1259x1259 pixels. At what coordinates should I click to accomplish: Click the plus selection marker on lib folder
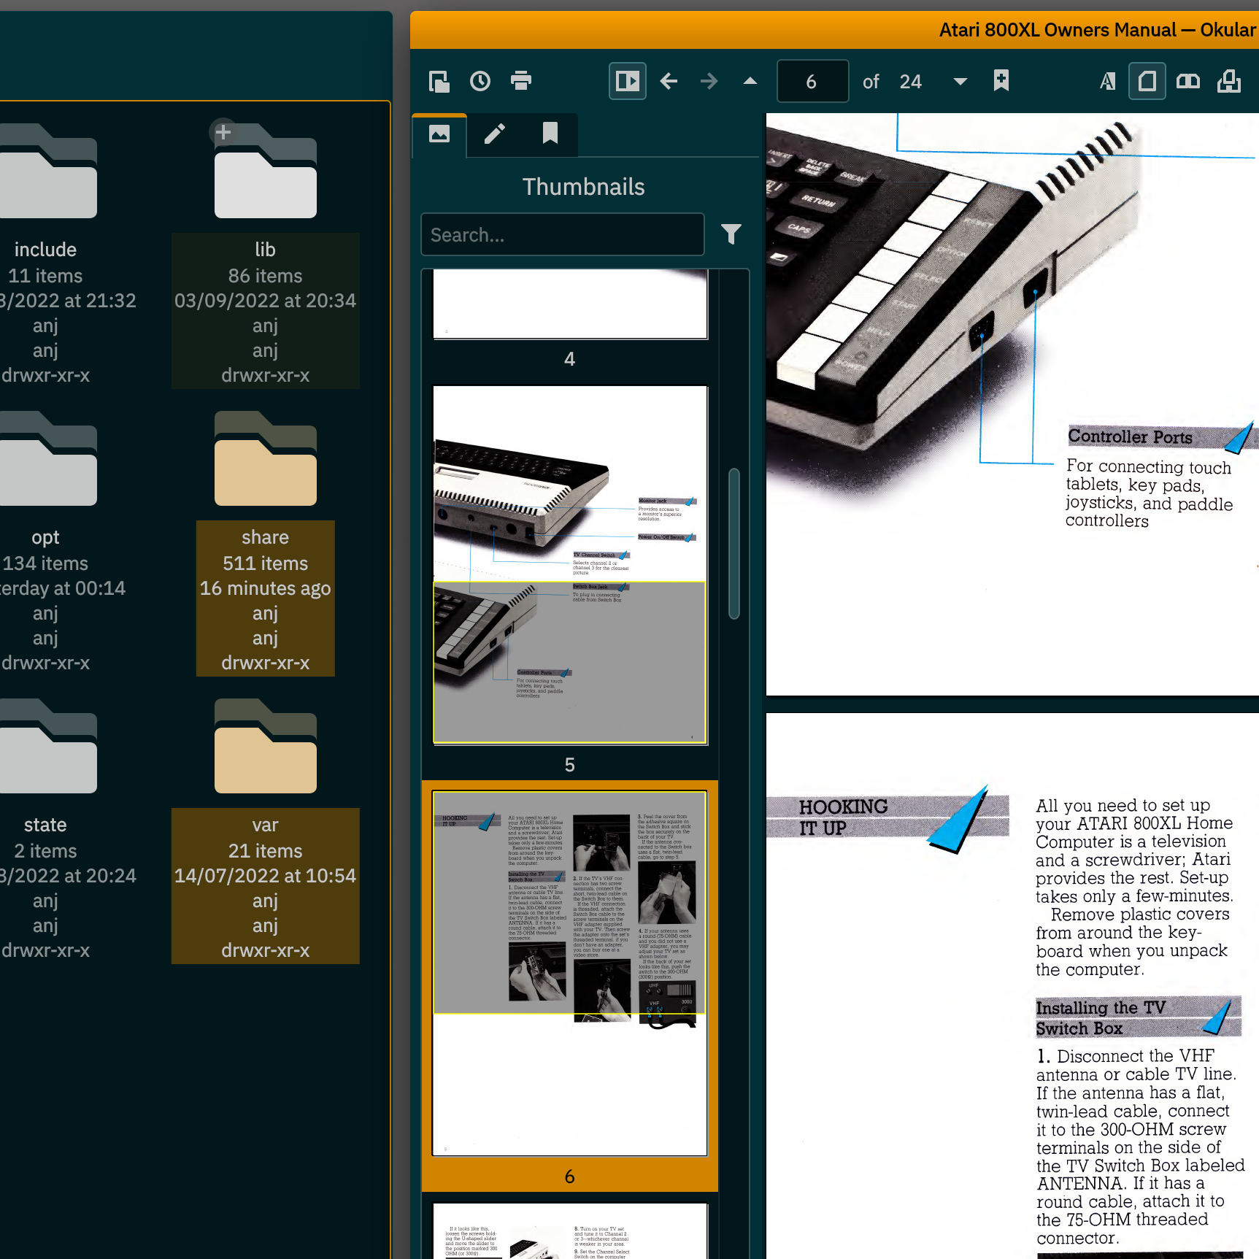coord(223,132)
